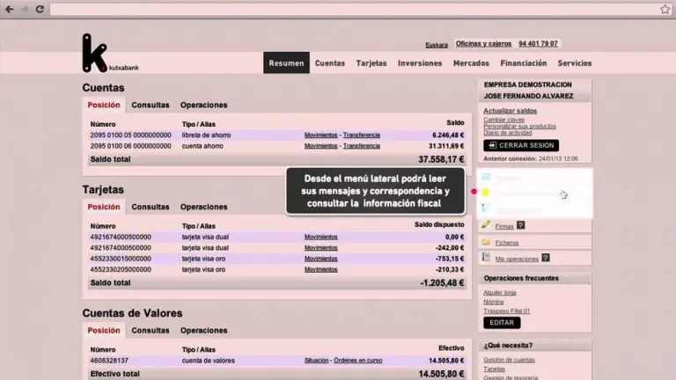The image size is (676, 380).
Task: Click the Actualizar saldos link
Action: [511, 111]
